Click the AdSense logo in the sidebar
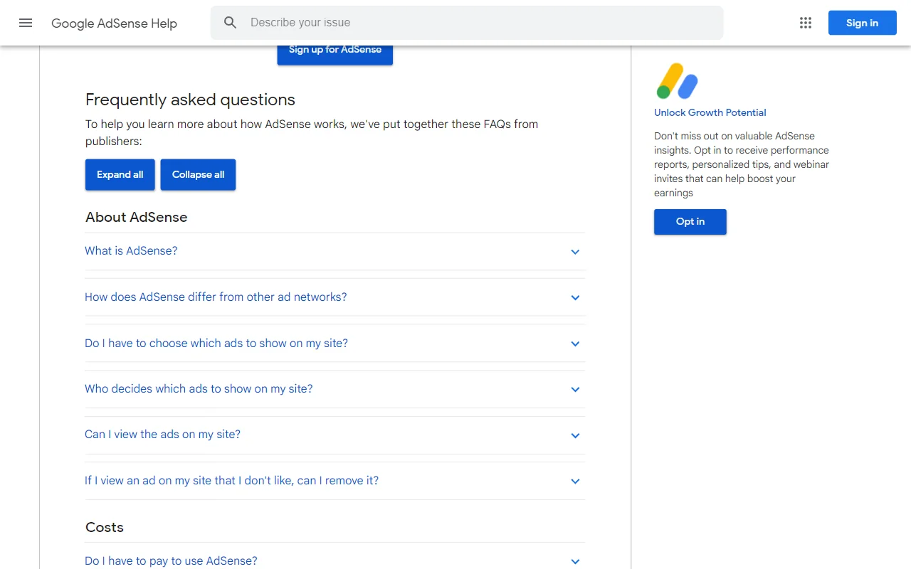 [677, 81]
